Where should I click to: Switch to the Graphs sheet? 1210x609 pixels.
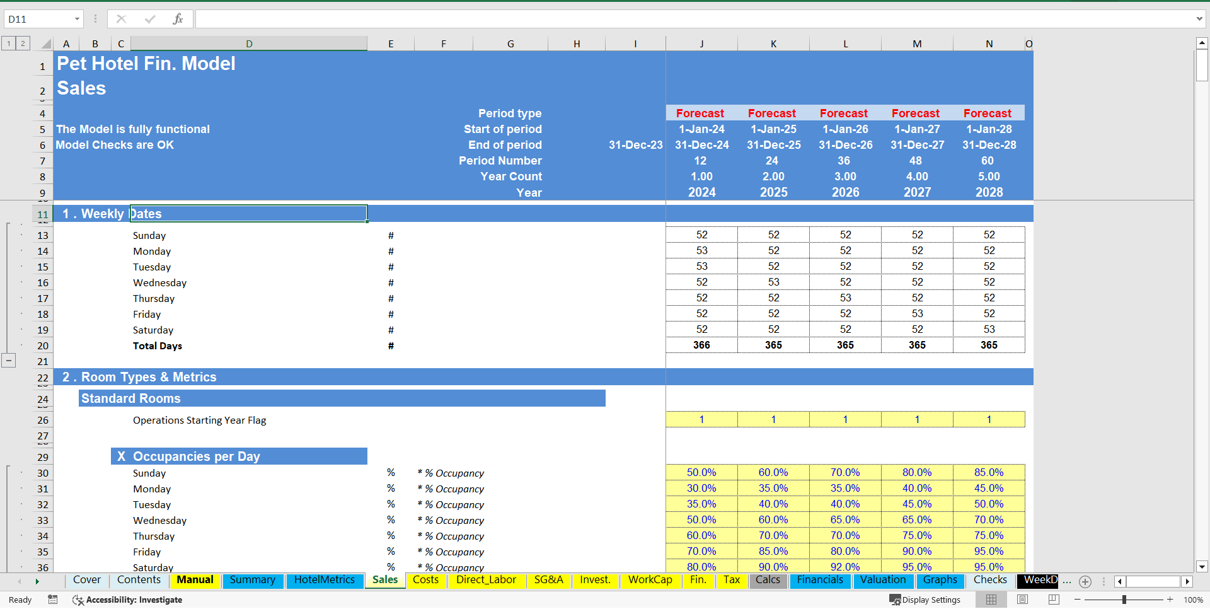click(940, 580)
